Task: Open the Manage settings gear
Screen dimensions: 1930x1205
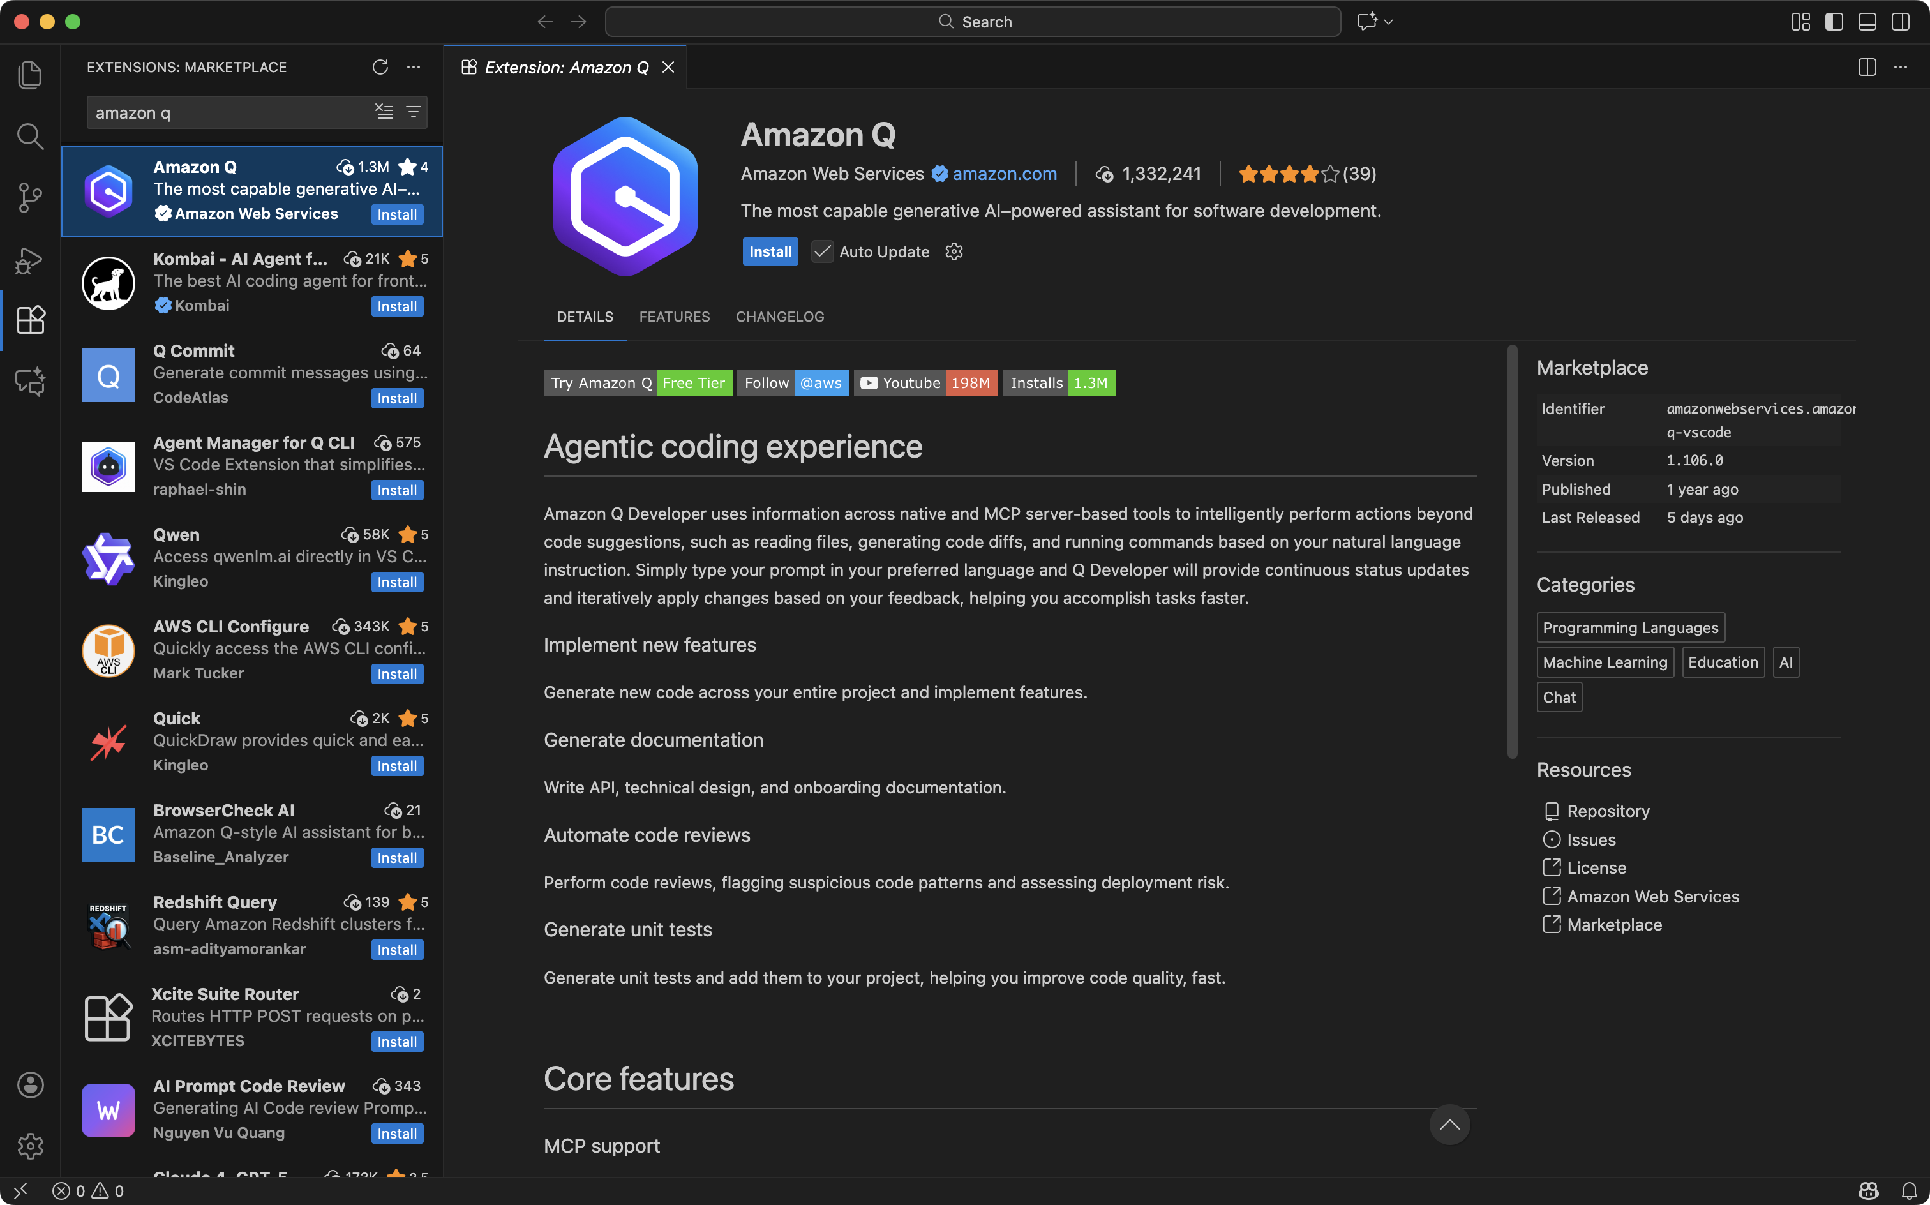Action: 30,1146
